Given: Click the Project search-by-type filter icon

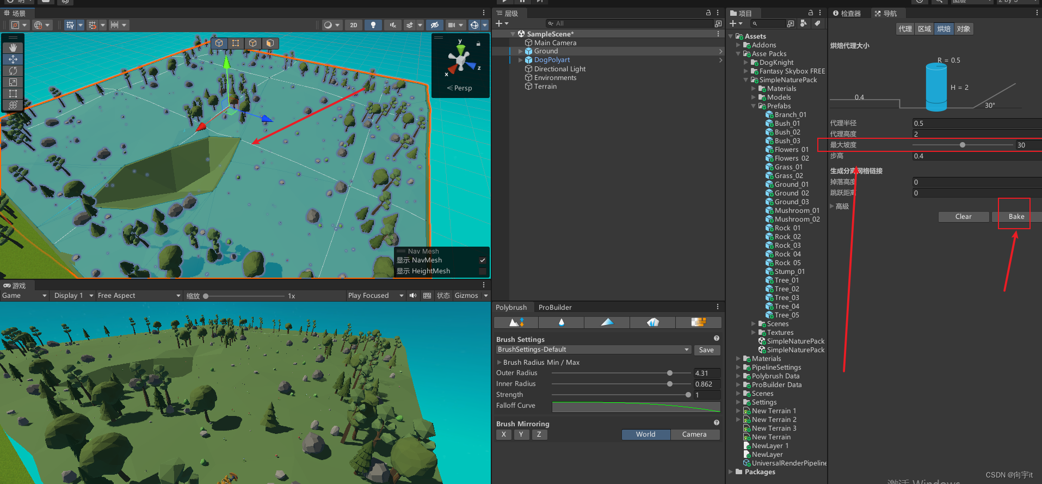Looking at the screenshot, I should (x=804, y=23).
